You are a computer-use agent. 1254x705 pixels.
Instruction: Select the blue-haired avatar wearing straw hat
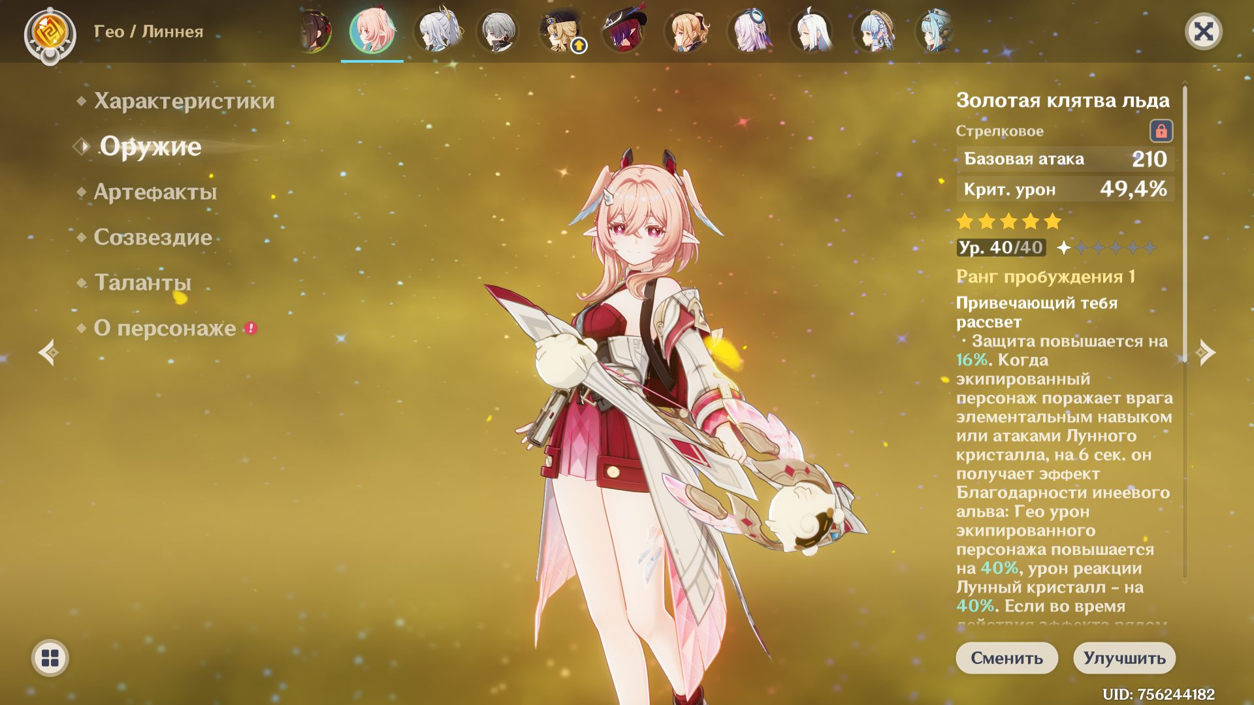click(875, 31)
